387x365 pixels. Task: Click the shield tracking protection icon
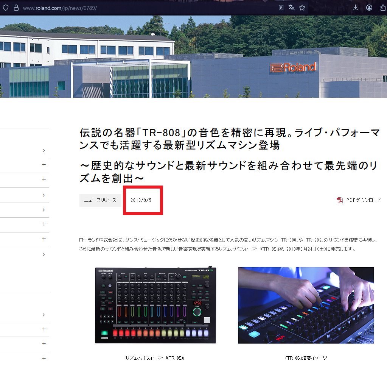[x=6, y=8]
